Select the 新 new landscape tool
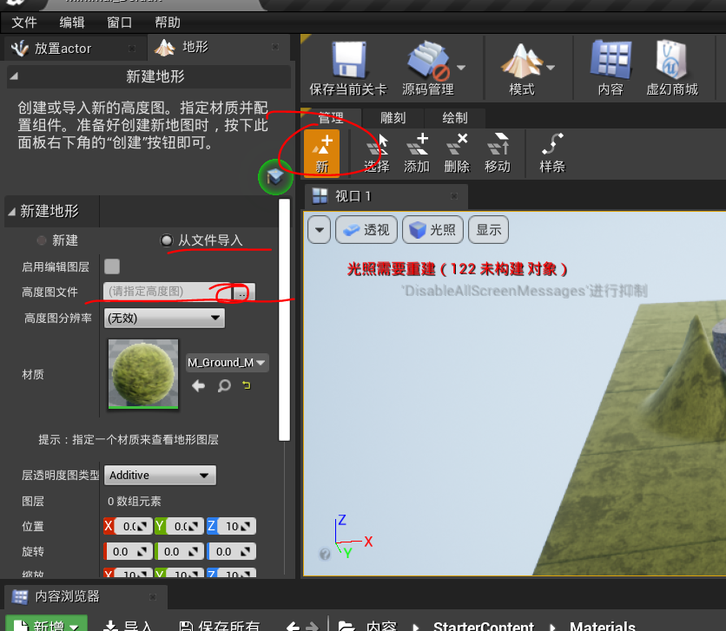 pos(322,153)
